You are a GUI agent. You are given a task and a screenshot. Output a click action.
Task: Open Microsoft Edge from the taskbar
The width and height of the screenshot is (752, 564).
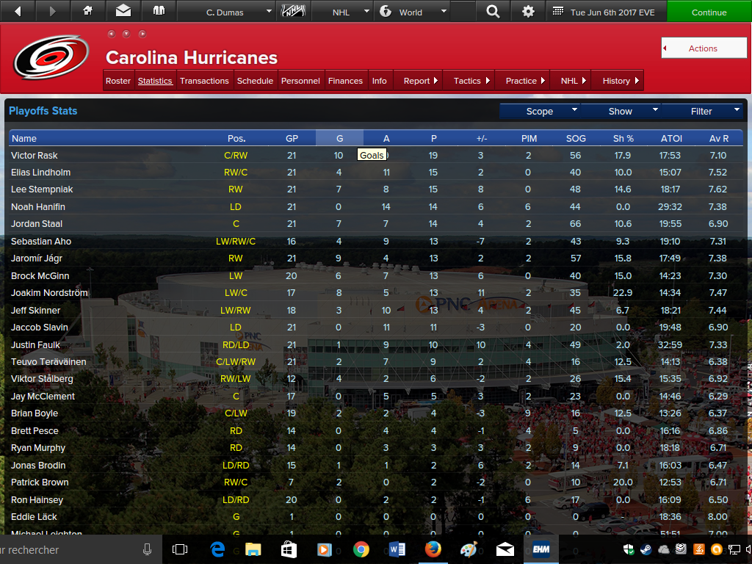click(x=217, y=549)
